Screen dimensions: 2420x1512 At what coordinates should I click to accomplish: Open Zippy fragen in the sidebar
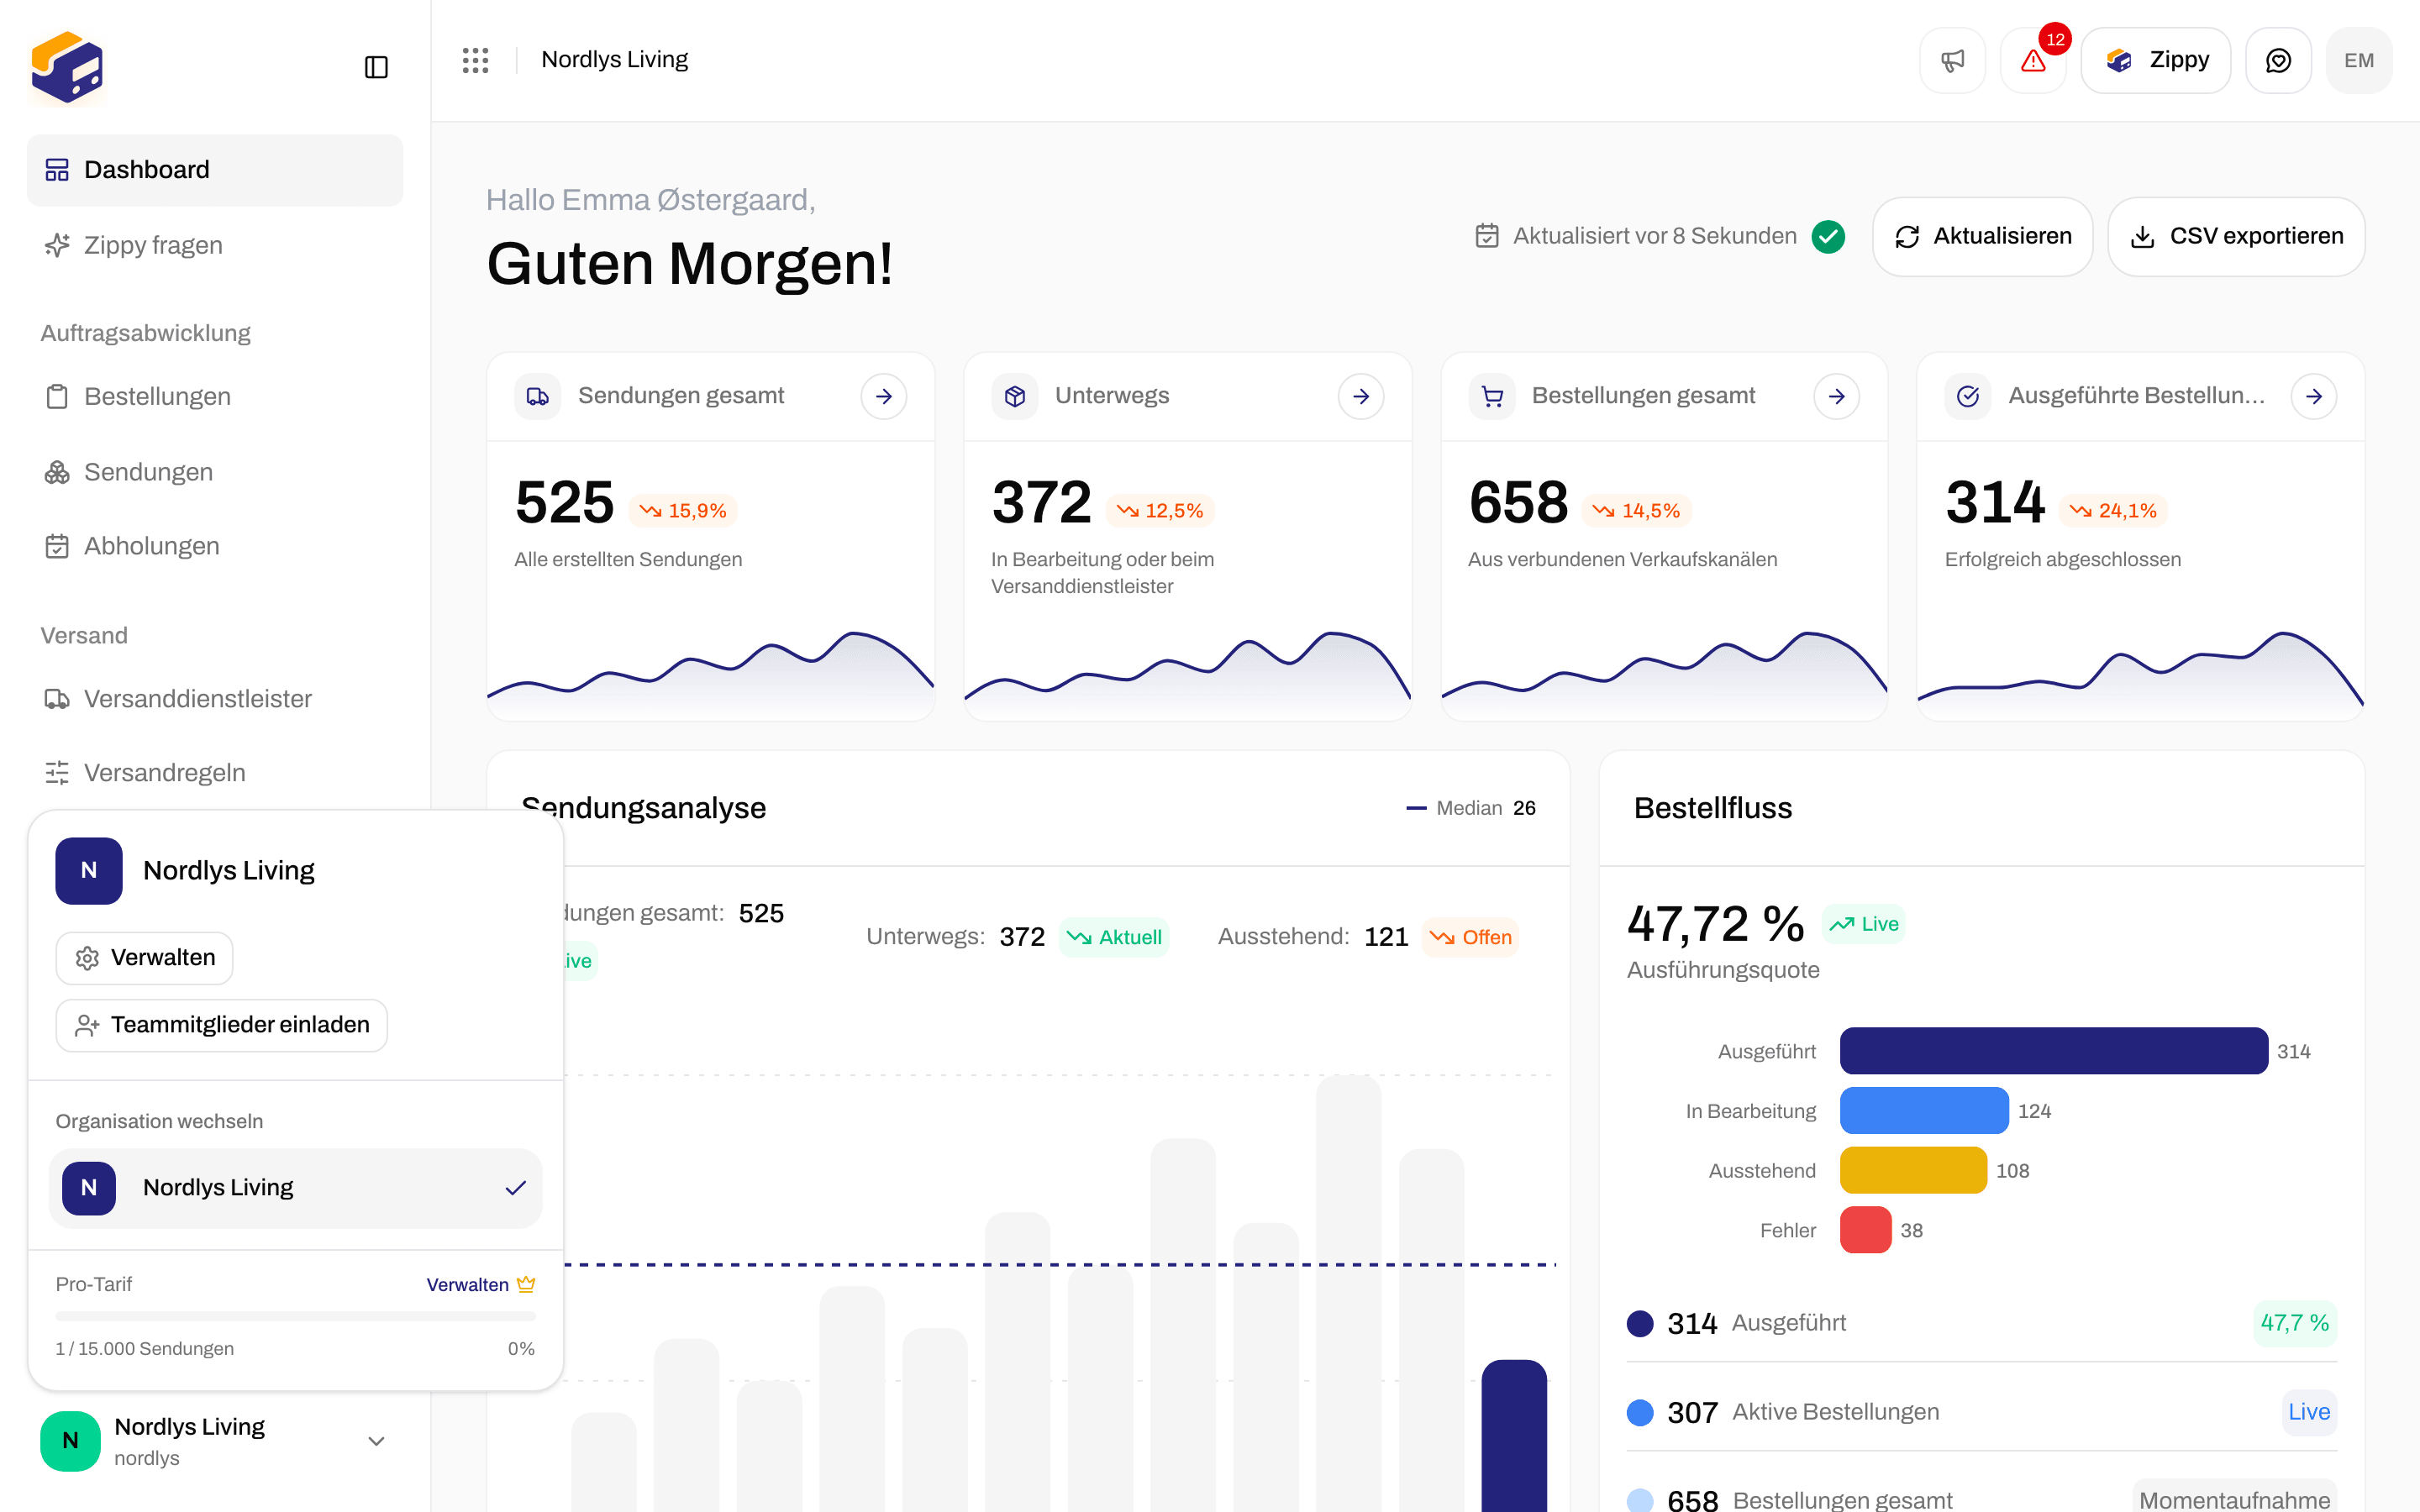215,245
